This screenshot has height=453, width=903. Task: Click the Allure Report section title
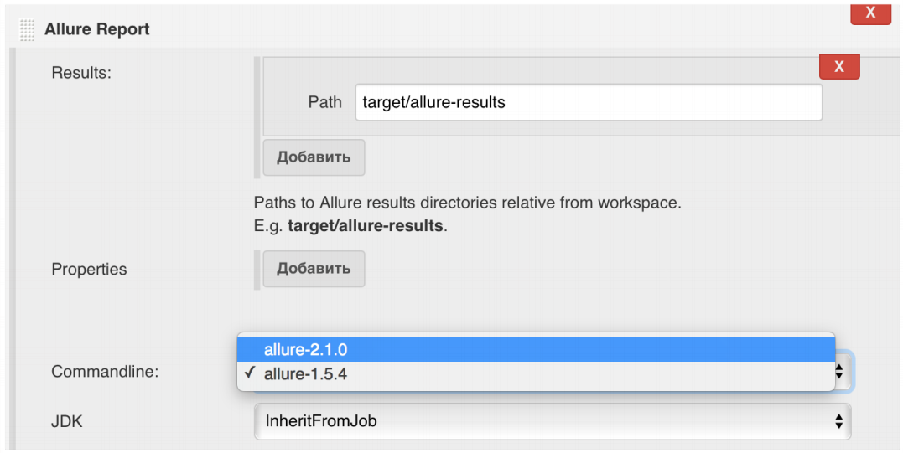[96, 29]
